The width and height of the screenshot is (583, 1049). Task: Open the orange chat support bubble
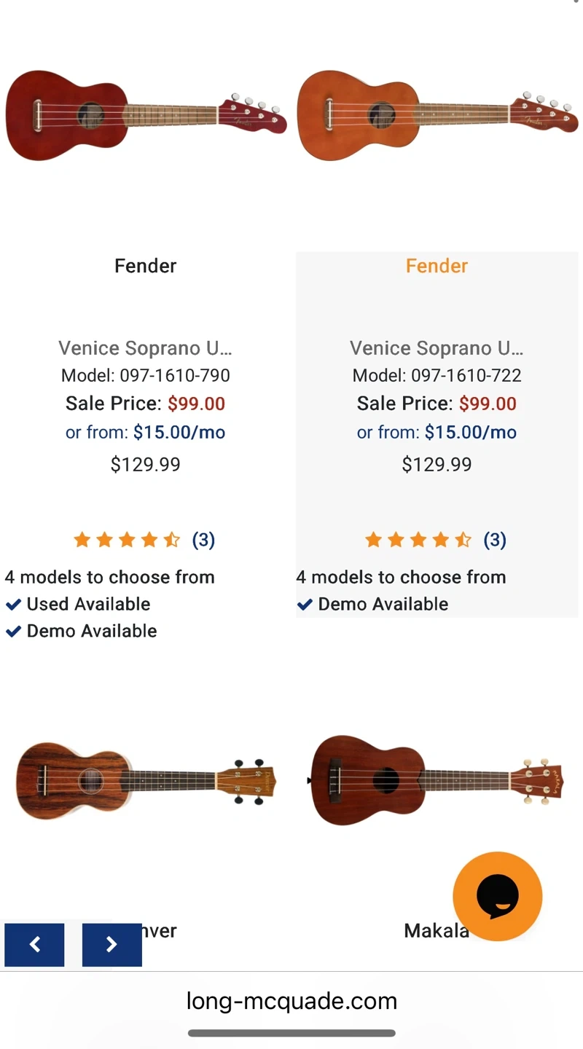pyautogui.click(x=497, y=896)
